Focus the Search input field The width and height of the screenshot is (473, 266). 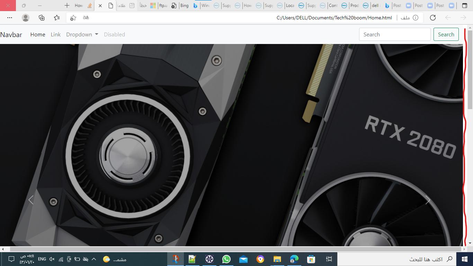pyautogui.click(x=395, y=34)
